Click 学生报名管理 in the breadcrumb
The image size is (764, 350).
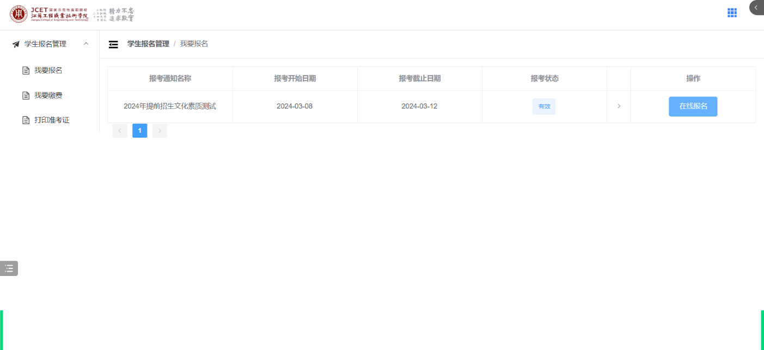tap(148, 44)
